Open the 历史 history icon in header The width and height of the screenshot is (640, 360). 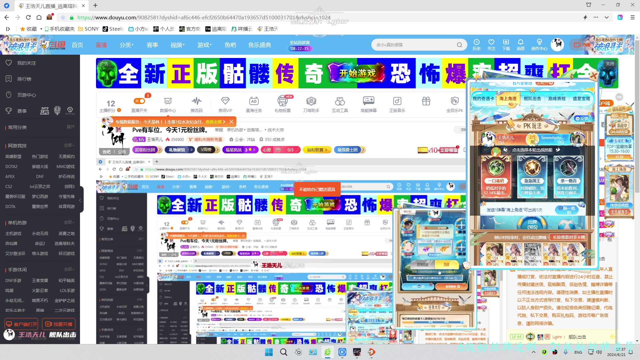pyautogui.click(x=477, y=45)
